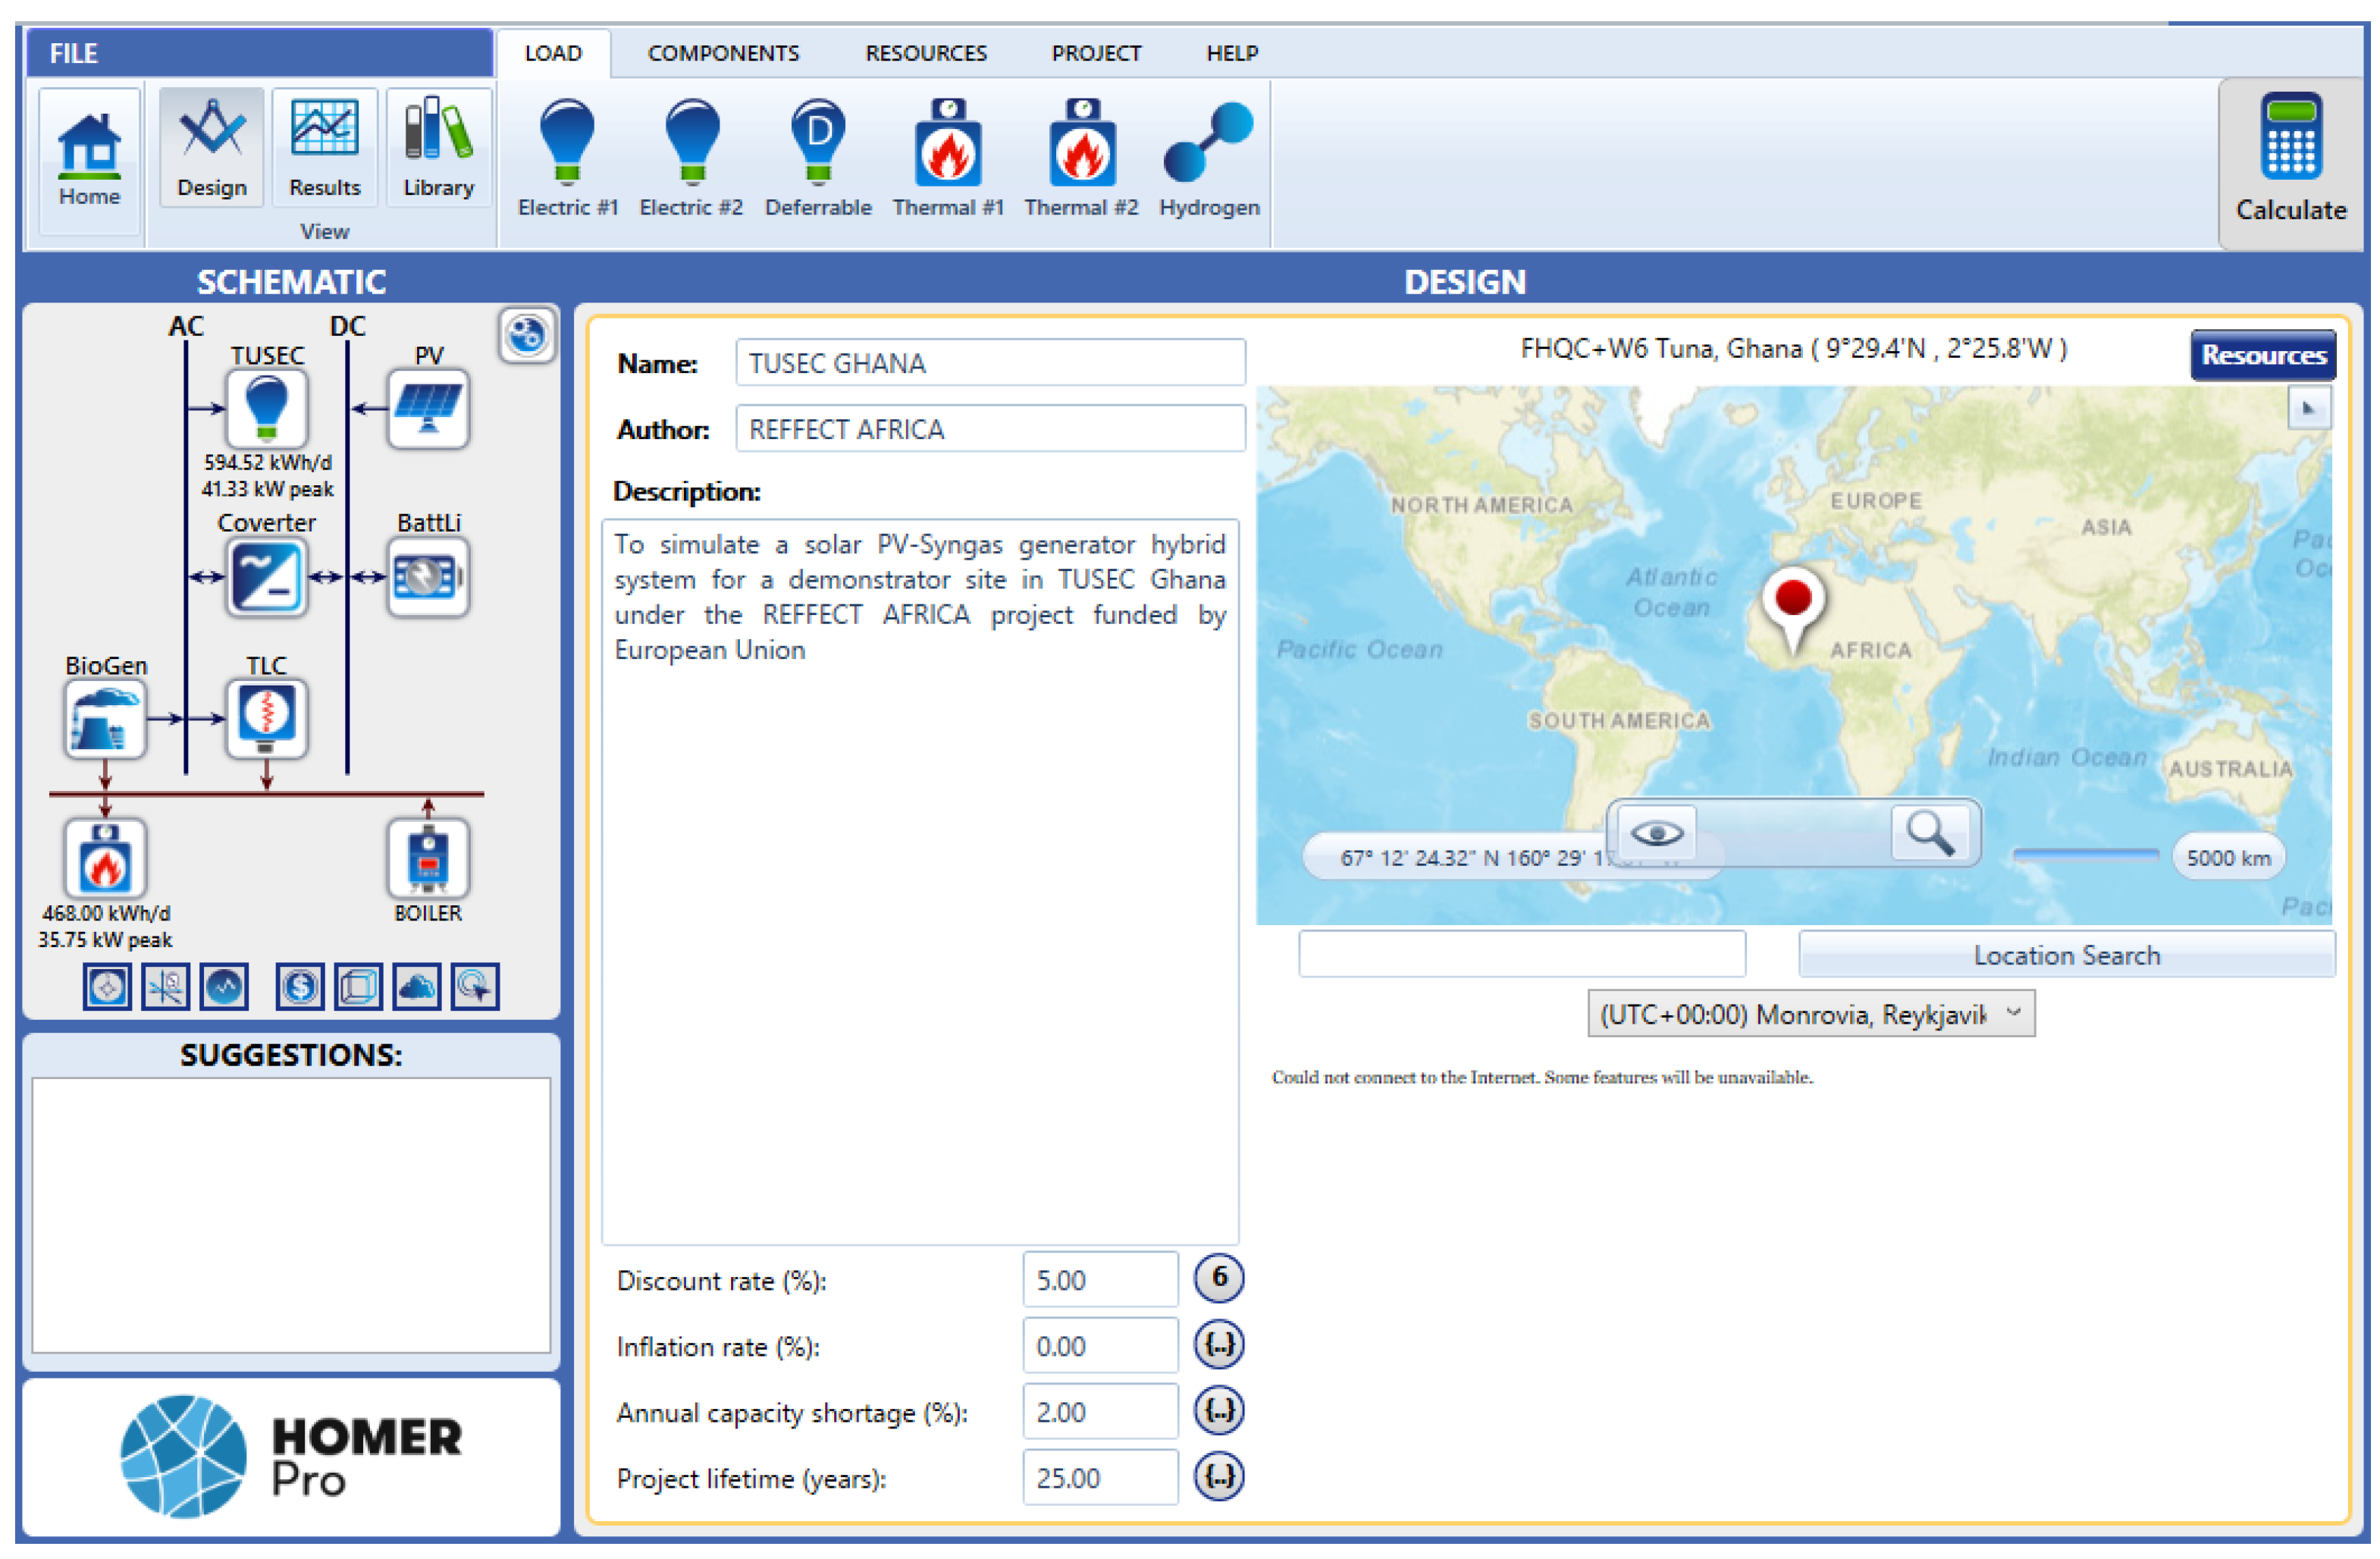
Task: Open inflation rate sensitivity values button
Action: coord(1219,1344)
